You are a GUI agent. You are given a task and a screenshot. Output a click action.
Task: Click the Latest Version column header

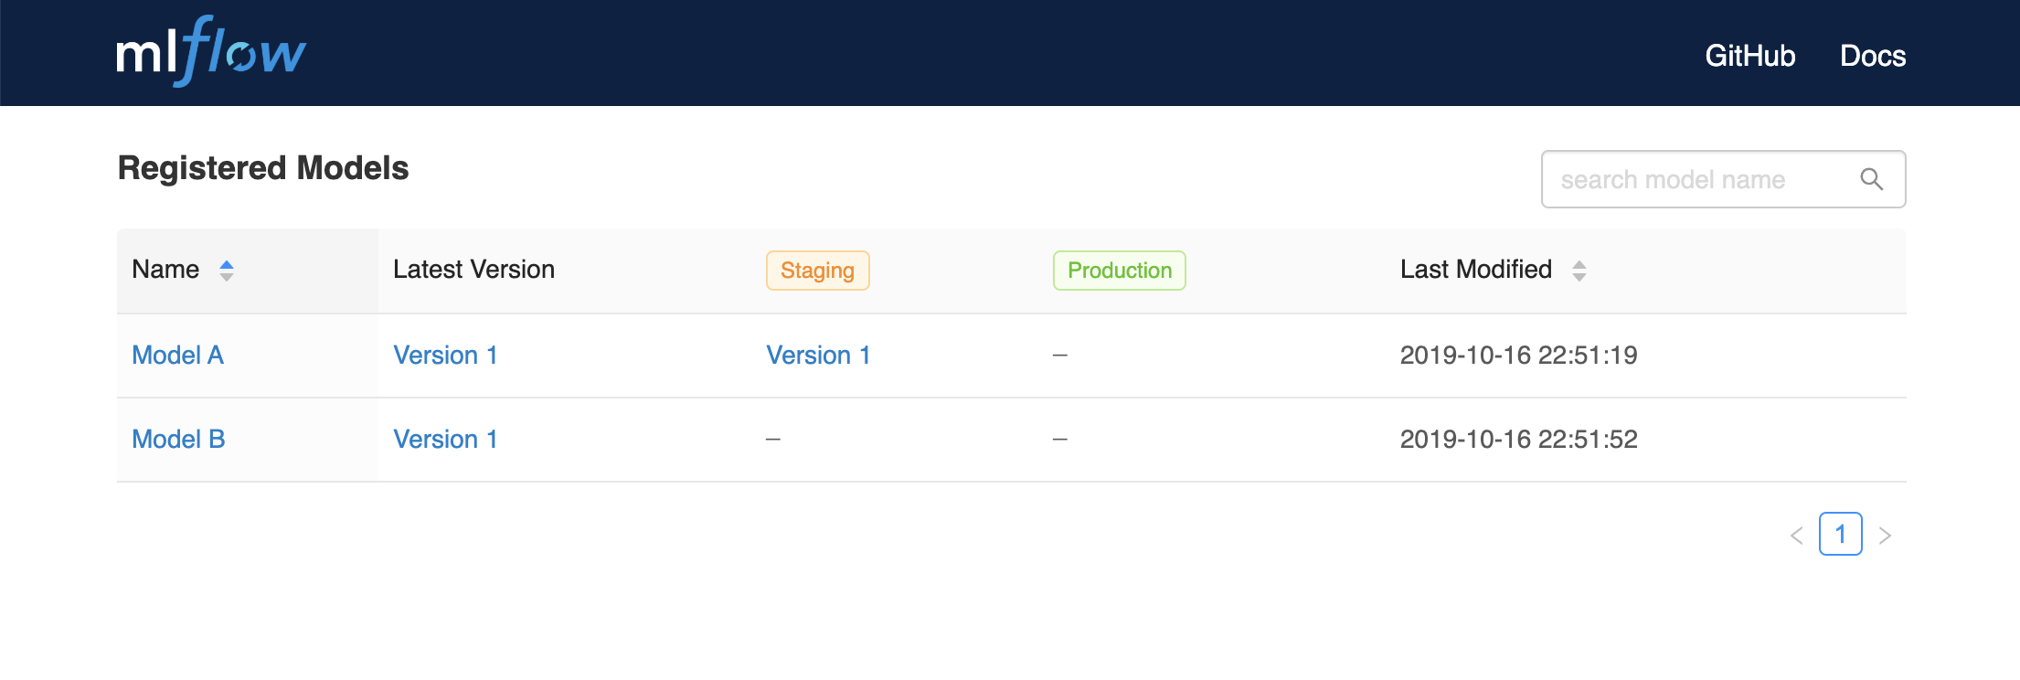coord(473,270)
